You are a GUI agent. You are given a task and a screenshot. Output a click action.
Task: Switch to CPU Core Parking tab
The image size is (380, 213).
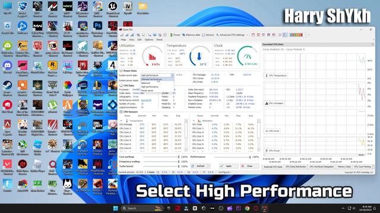[x=362, y=167]
